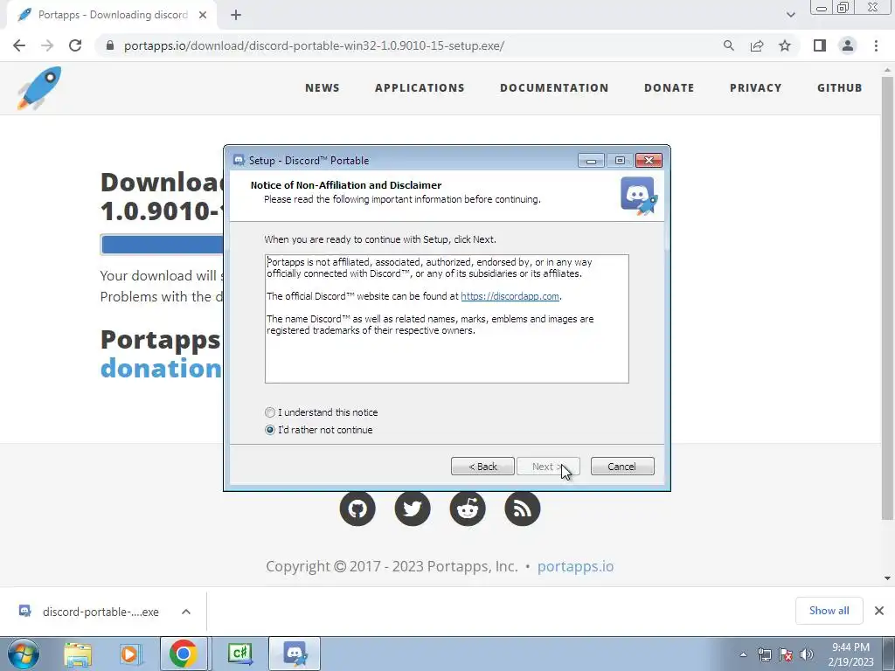Click the blue download progress bar

pos(163,245)
